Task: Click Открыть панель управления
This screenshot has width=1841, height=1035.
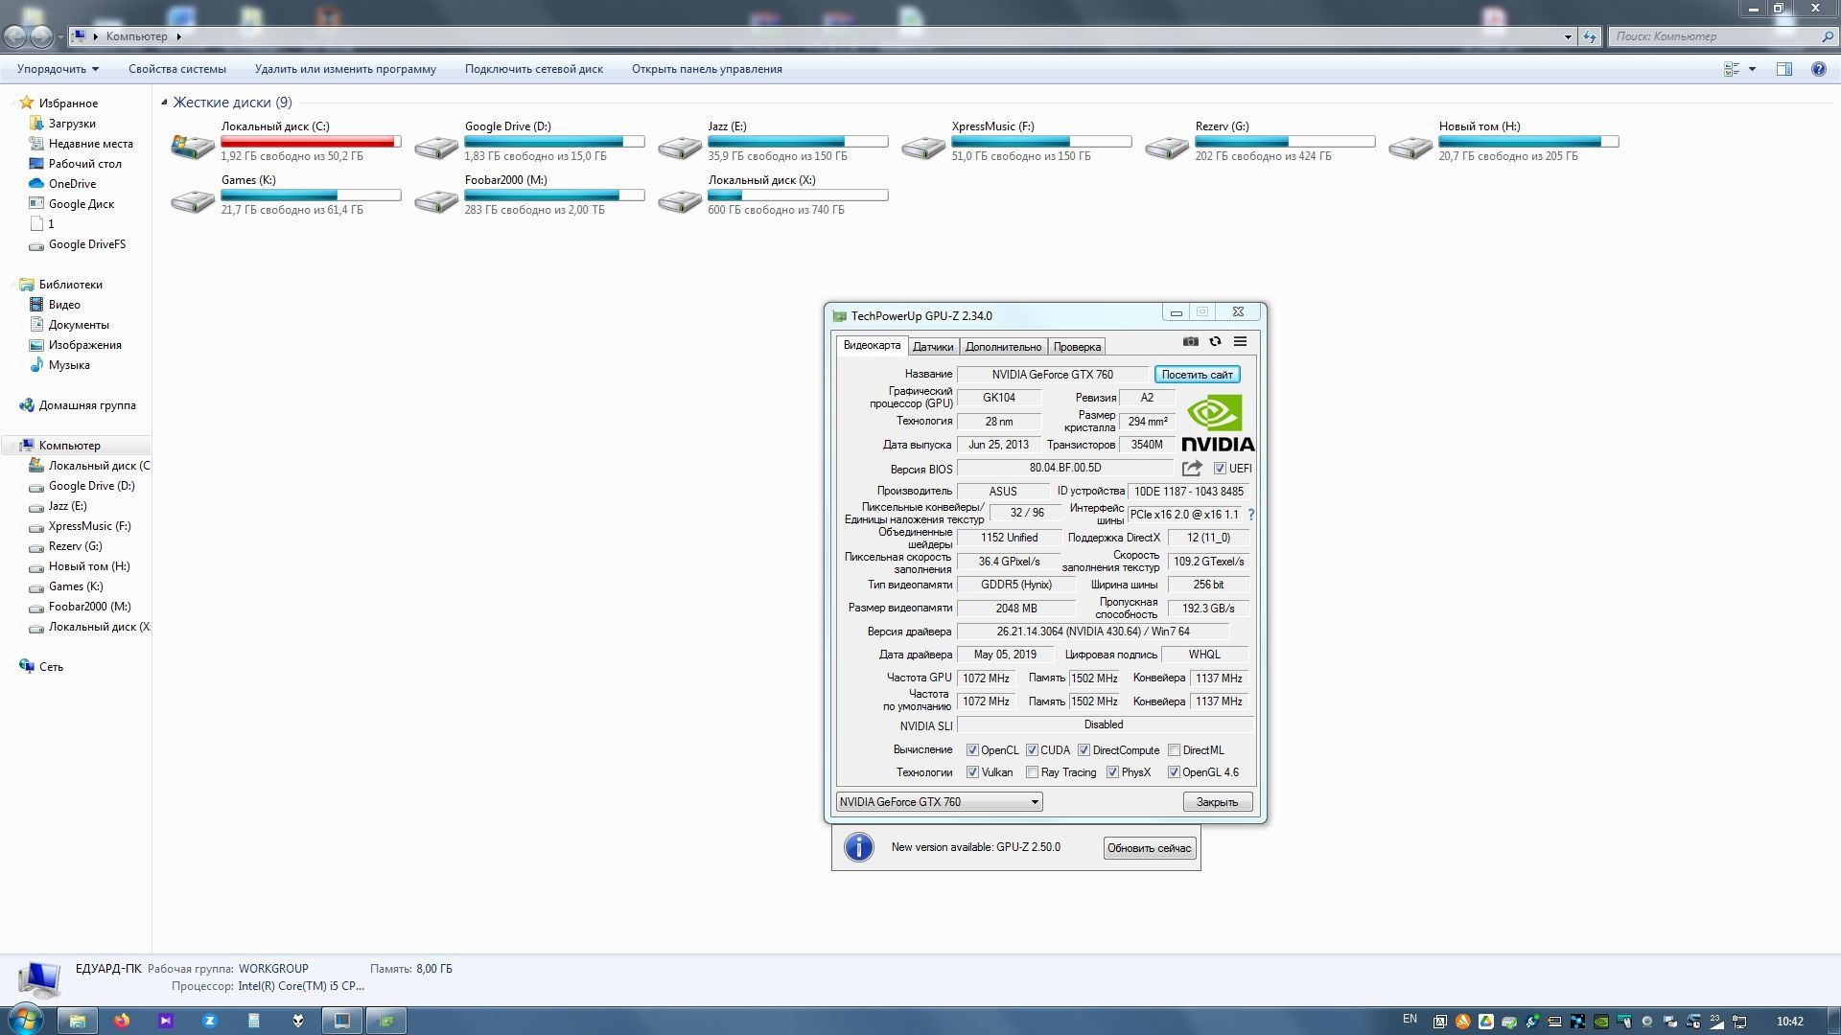Action: 707,69
